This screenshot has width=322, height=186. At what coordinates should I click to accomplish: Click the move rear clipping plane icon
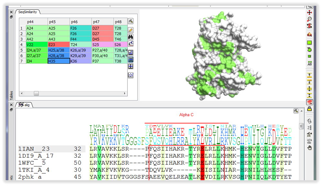click(309, 82)
